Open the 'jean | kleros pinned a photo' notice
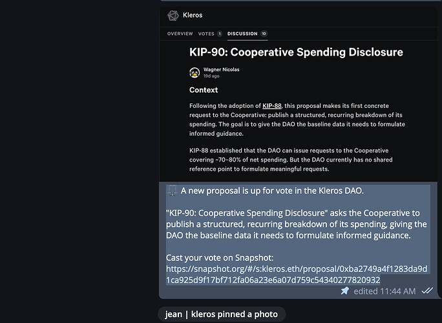Image resolution: width=442 pixels, height=323 pixels. [222, 314]
